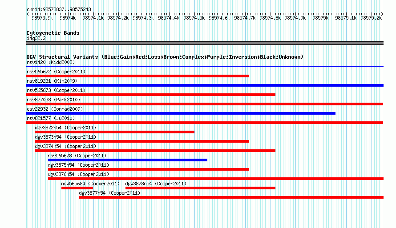396x228 pixels.
Task: Click the nsv1420 (Kidd2008) variant label
Action: pyautogui.click(x=51, y=62)
